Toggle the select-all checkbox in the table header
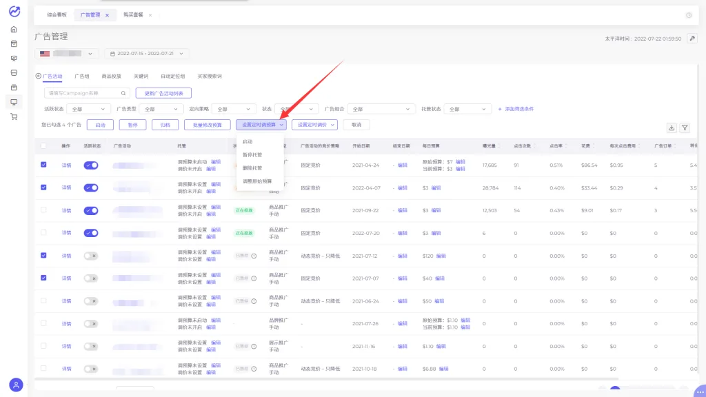This screenshot has width=706, height=397. coord(43,146)
